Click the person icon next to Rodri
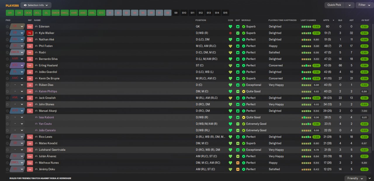This screenshot has width=374, height=181. [36, 52]
